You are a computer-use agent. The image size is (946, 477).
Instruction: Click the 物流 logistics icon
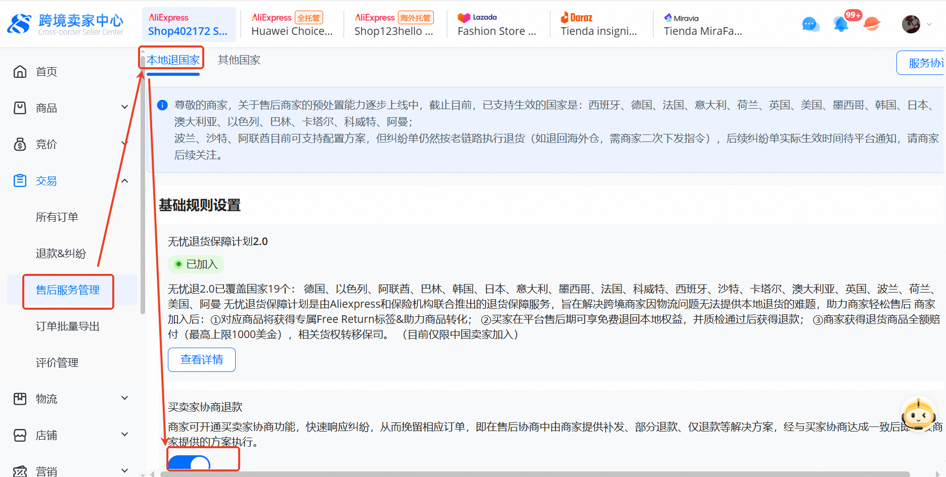(x=20, y=399)
